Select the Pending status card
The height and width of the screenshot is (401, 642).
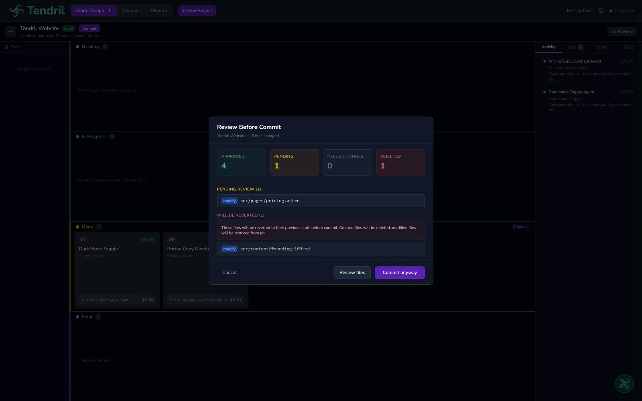coord(294,162)
